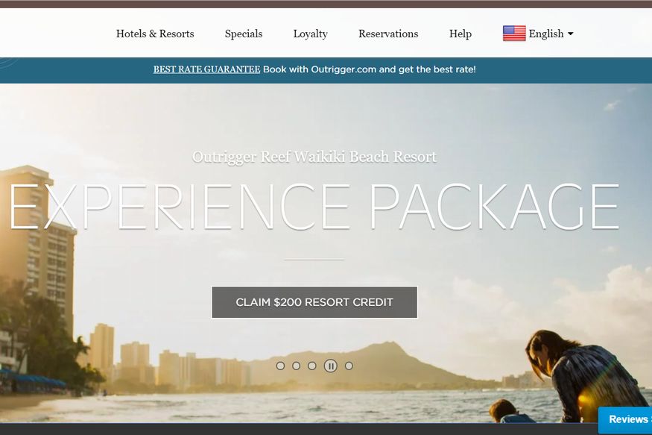Click Outrigger Reef Waikiki Beach Resort title
652x435 pixels.
[x=314, y=157]
